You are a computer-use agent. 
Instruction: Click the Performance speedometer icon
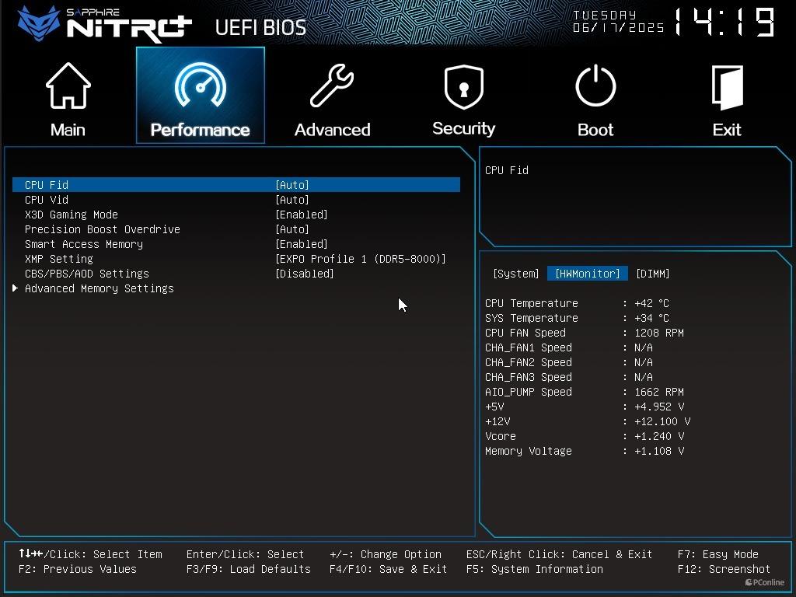coord(201,85)
